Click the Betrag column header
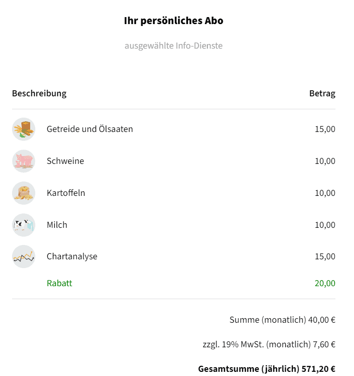The height and width of the screenshot is (376, 354). click(322, 94)
